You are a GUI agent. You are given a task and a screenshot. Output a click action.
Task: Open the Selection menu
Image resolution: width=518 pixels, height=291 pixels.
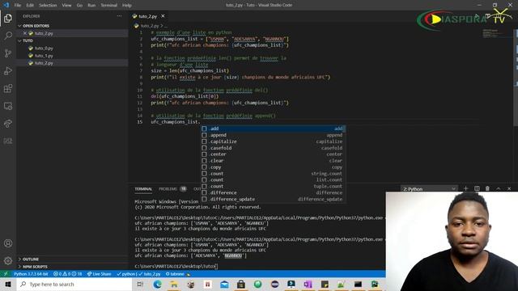[x=48, y=5]
